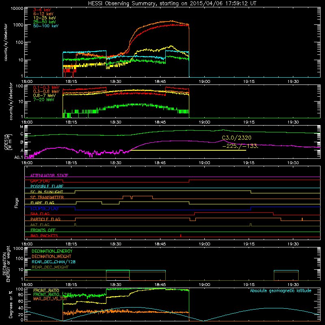The image size is (325, 325).
Task: Click the POSSIBLE_FLARE flag label
Action: click(x=47, y=186)
